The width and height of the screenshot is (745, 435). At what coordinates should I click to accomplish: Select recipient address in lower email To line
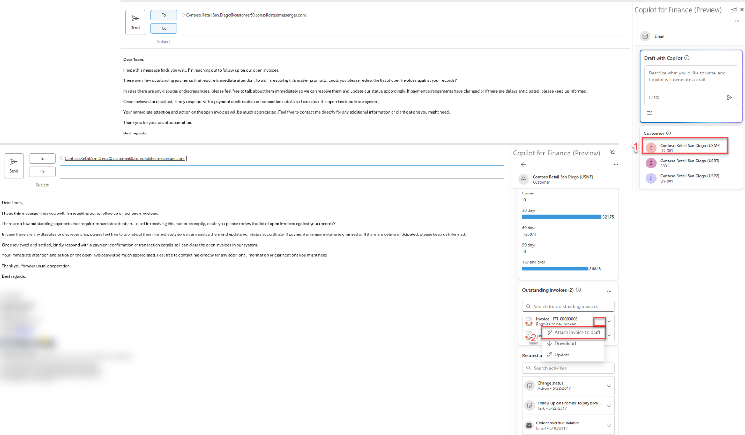[x=125, y=159]
